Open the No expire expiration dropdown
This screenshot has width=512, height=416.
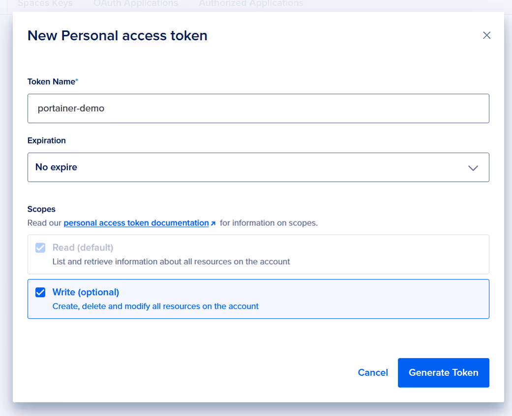click(x=258, y=167)
